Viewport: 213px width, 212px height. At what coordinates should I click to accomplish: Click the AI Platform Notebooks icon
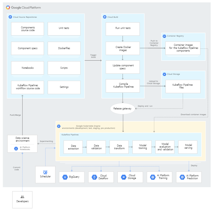click(x=16, y=148)
